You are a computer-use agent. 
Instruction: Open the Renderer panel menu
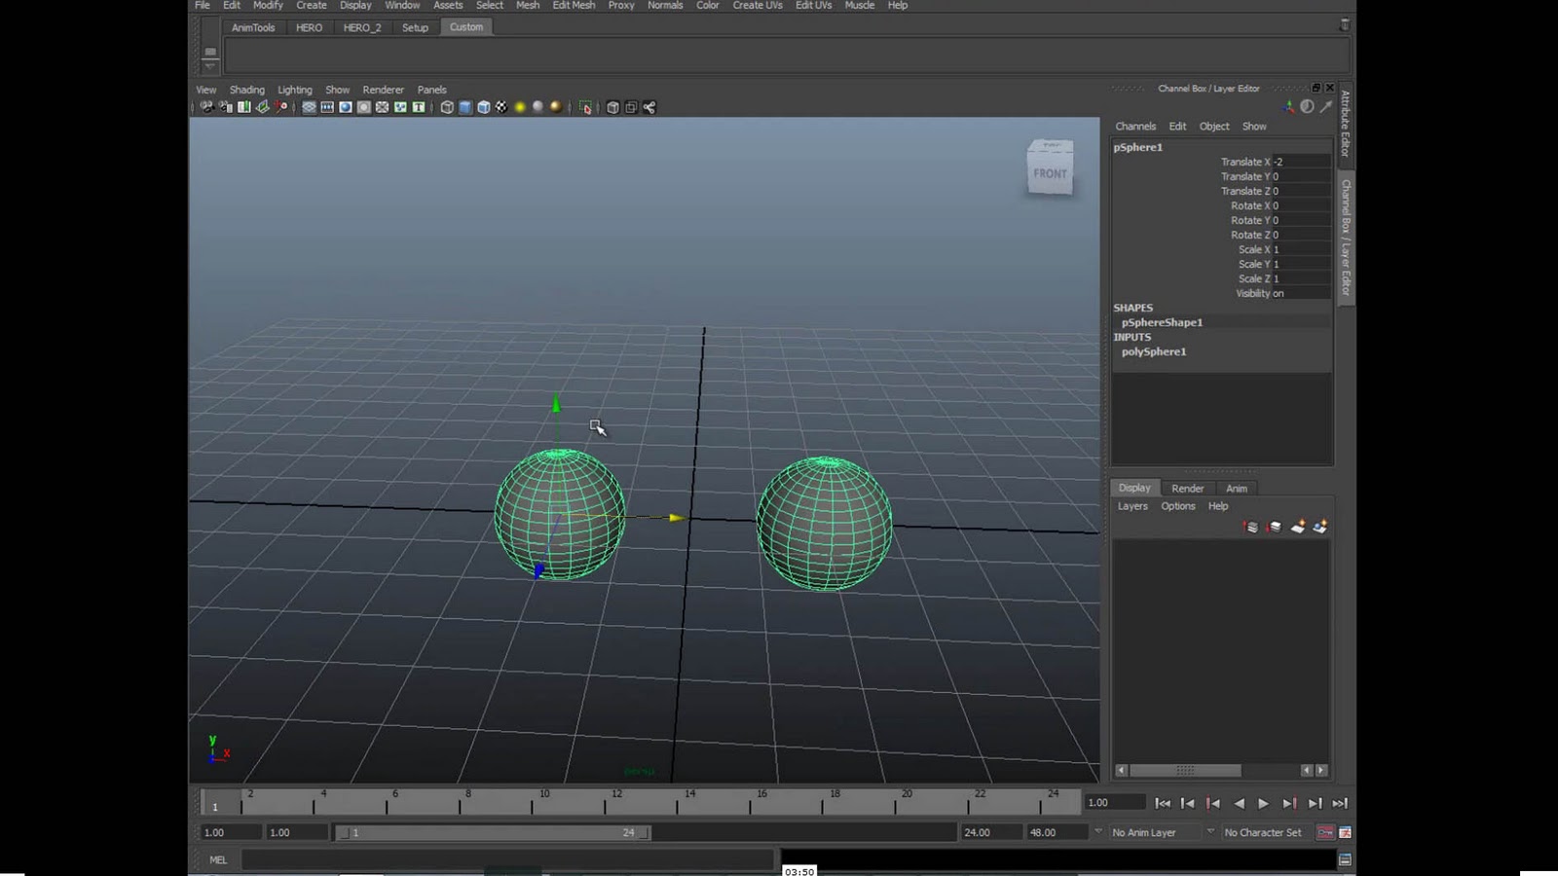(x=383, y=90)
